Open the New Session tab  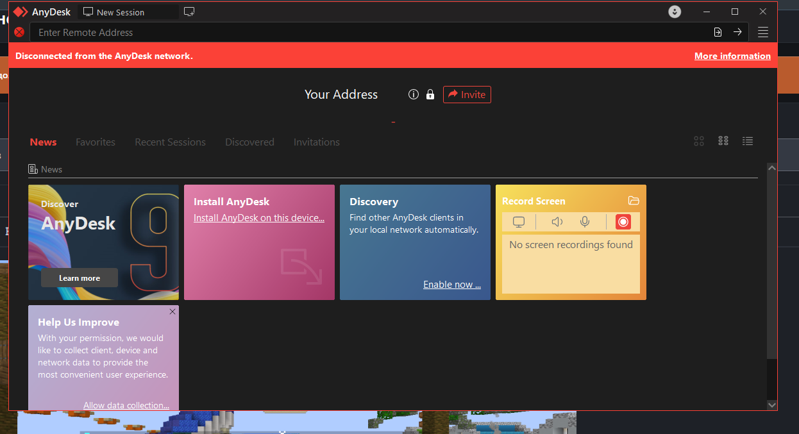click(x=128, y=12)
